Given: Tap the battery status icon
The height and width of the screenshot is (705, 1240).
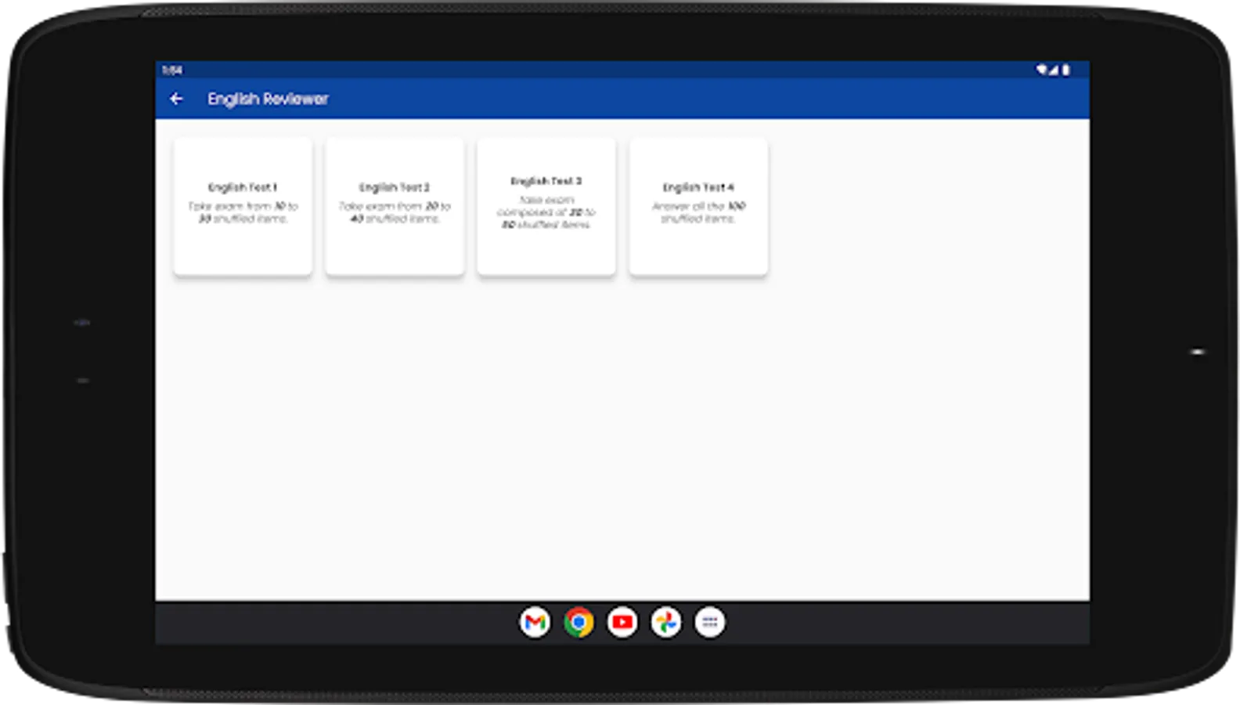Looking at the screenshot, I should click(x=1065, y=70).
